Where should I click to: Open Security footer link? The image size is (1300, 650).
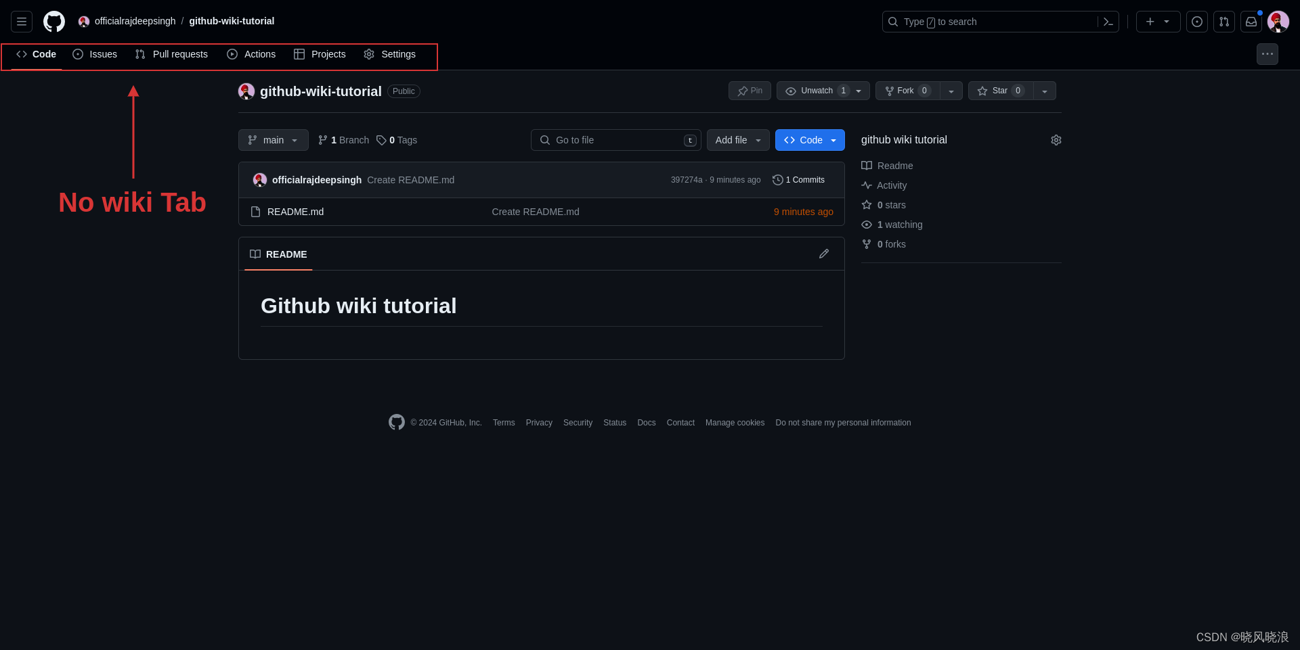pos(578,423)
